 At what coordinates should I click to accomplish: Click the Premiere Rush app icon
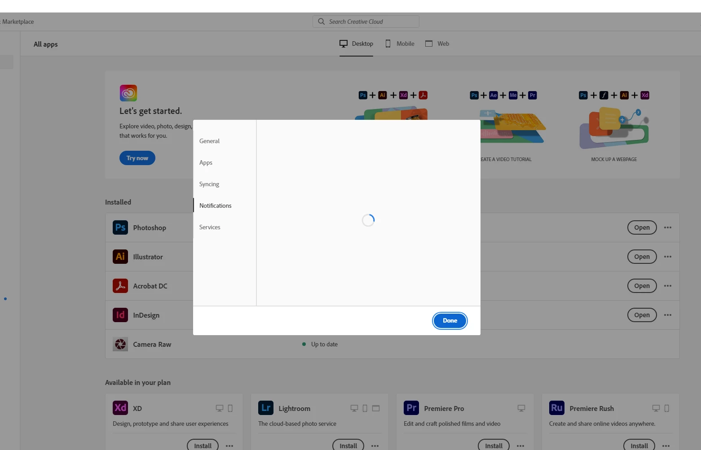click(557, 408)
